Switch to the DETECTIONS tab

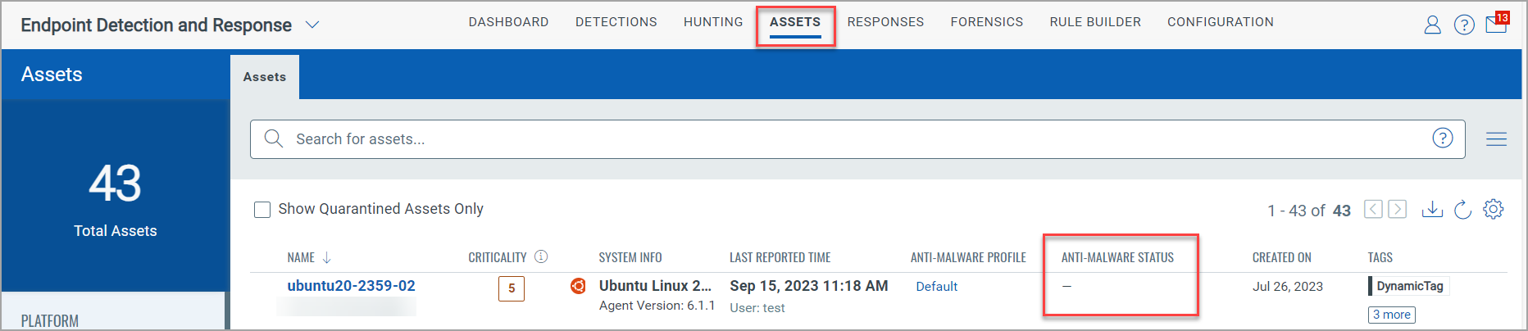point(616,22)
